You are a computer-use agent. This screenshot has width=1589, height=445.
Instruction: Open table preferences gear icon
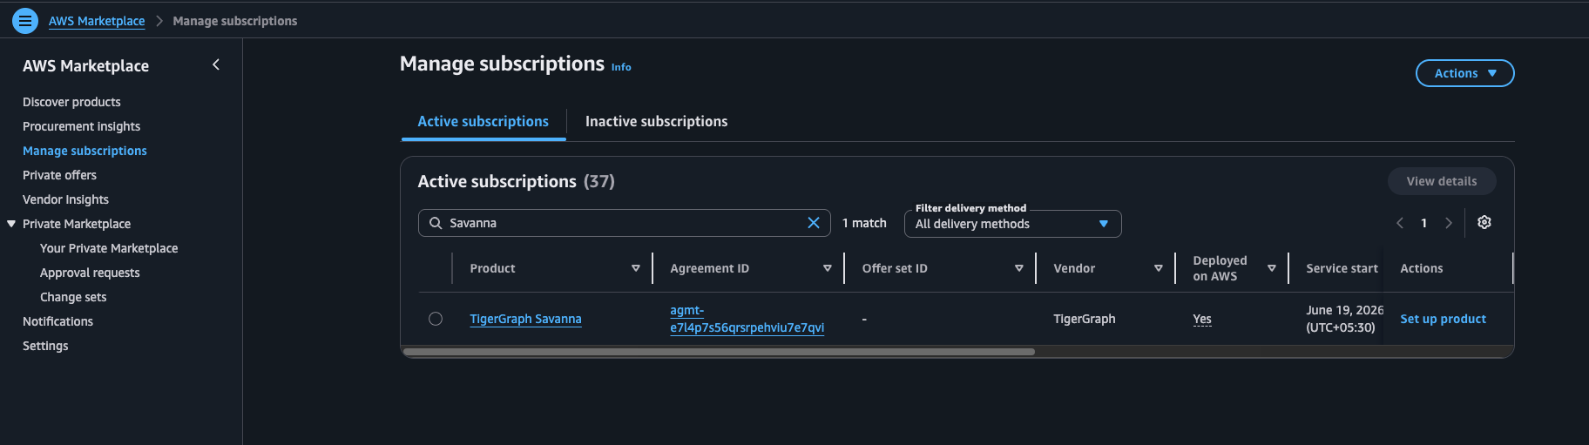click(x=1484, y=222)
